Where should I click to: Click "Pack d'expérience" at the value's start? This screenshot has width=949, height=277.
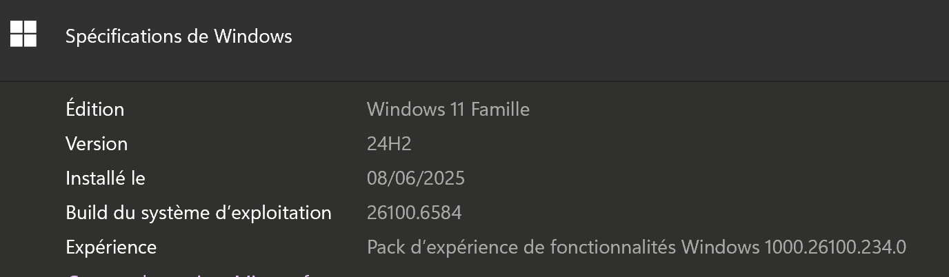click(433, 247)
